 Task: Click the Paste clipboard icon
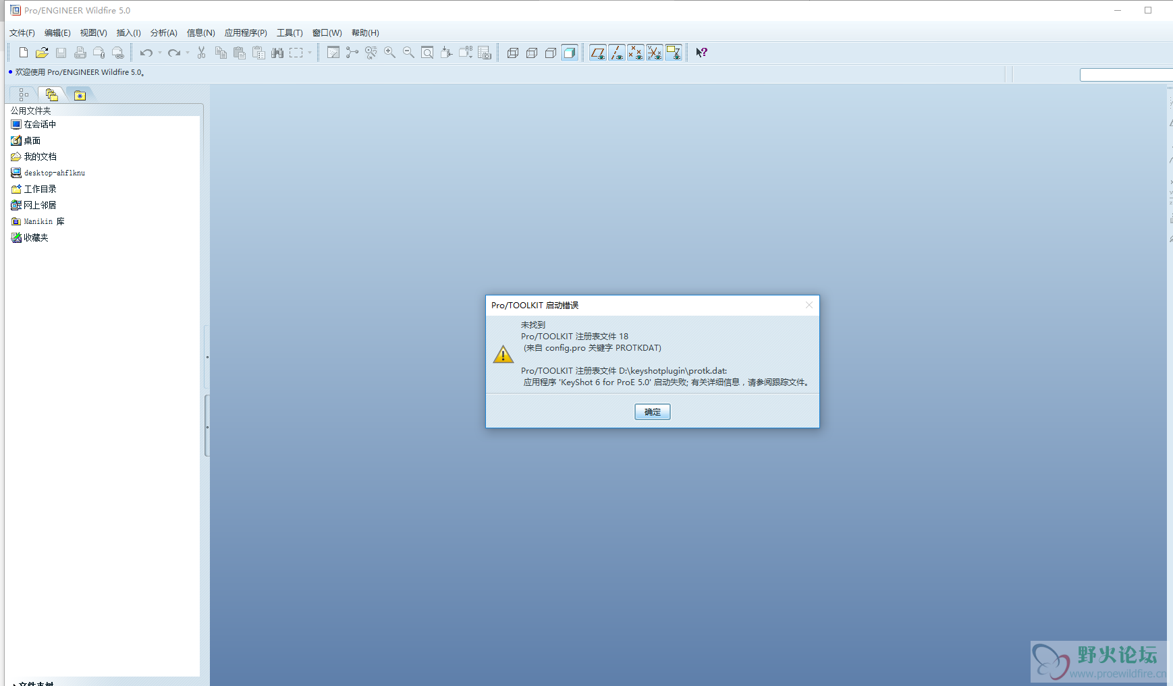click(x=240, y=53)
